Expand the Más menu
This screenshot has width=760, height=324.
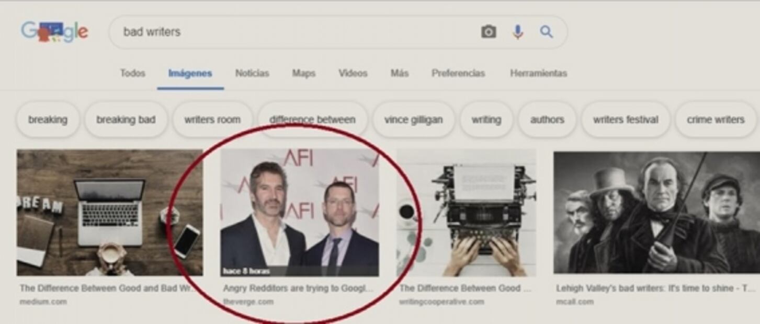399,73
